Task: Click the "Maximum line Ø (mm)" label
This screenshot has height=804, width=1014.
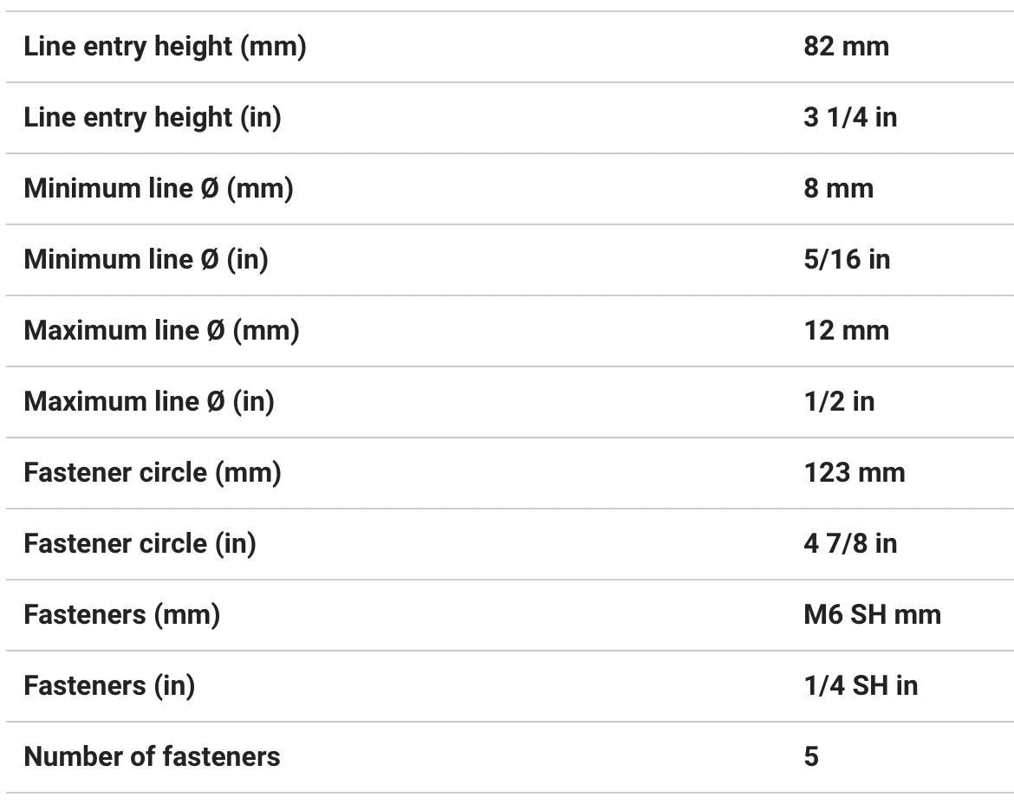Action: [x=161, y=331]
